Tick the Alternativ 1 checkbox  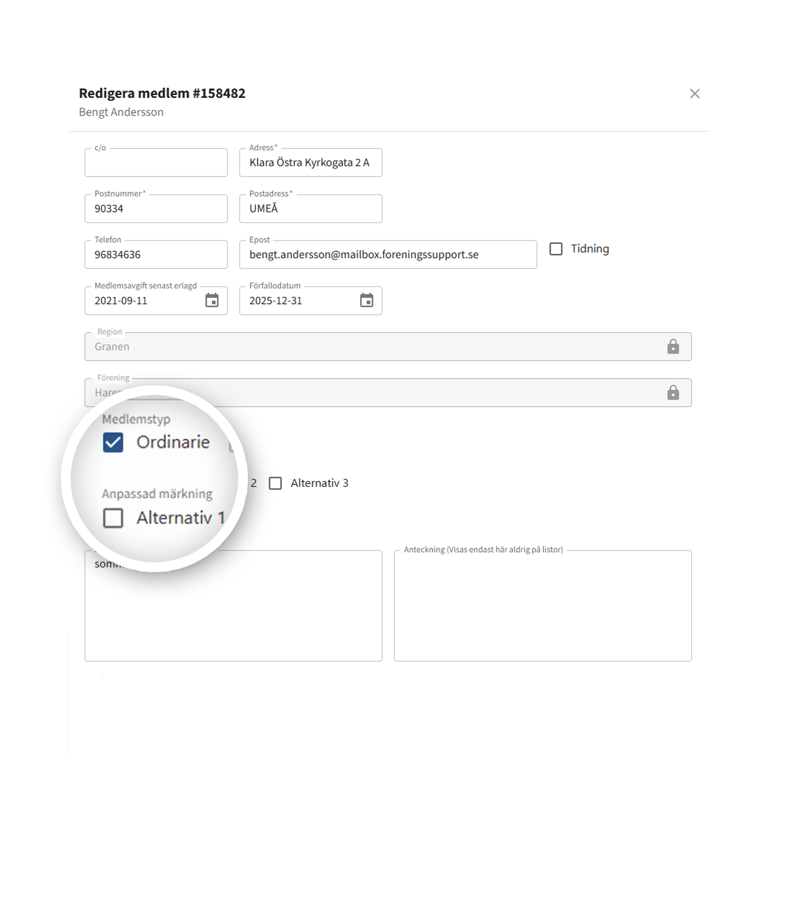(113, 518)
